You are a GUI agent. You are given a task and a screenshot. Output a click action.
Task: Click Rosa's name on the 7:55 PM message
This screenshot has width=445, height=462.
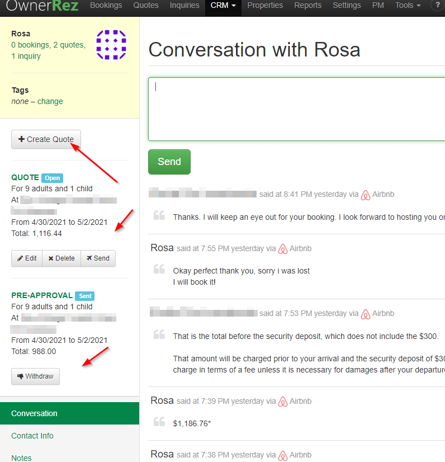pos(162,248)
